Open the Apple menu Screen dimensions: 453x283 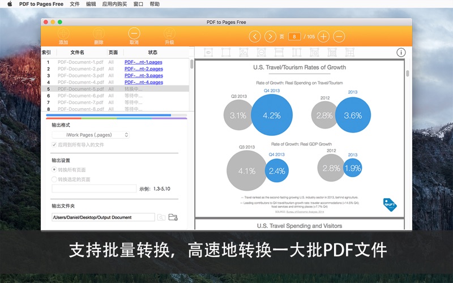pyautogui.click(x=10, y=4)
